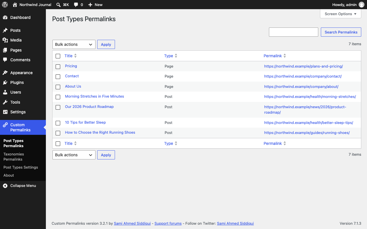Click the Tools wrench icon
The height and width of the screenshot is (229, 367).
5,102
